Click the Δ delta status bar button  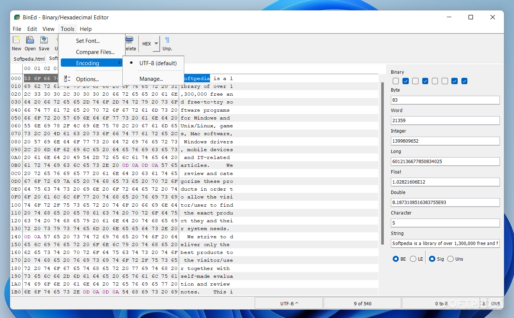484,303
